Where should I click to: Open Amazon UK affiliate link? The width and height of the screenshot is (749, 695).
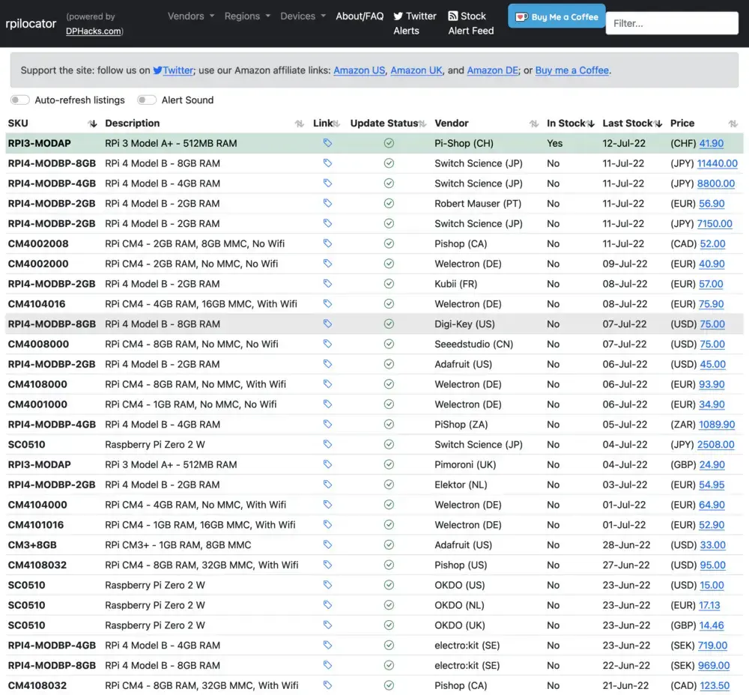(x=416, y=70)
